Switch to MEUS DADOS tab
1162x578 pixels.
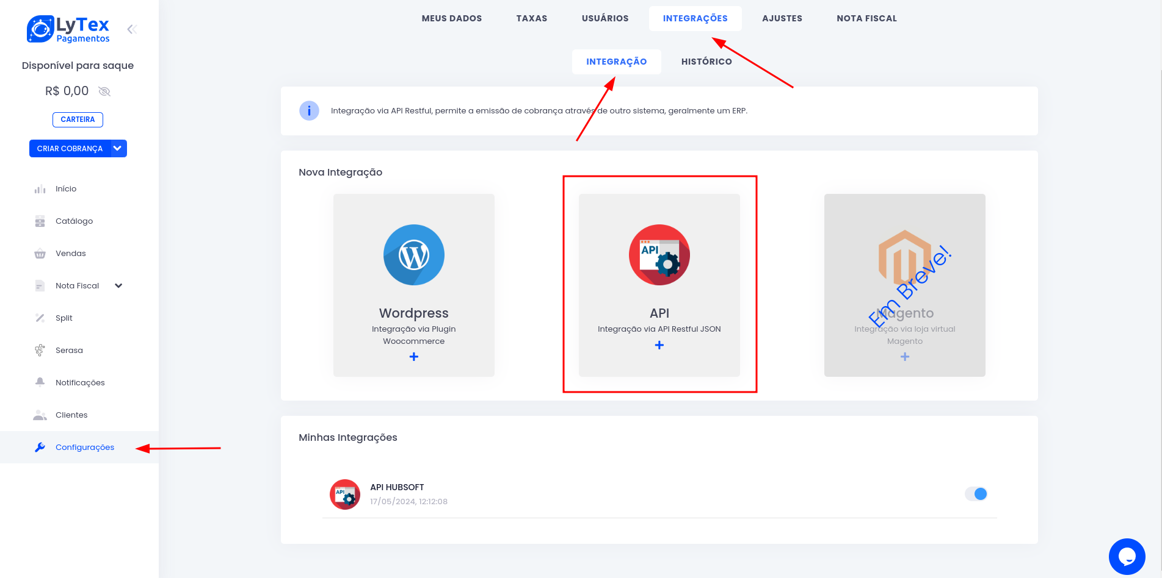(x=452, y=18)
